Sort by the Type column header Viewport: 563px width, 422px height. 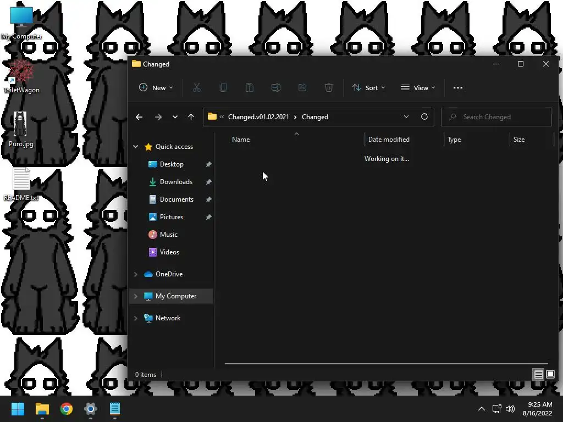click(477, 139)
